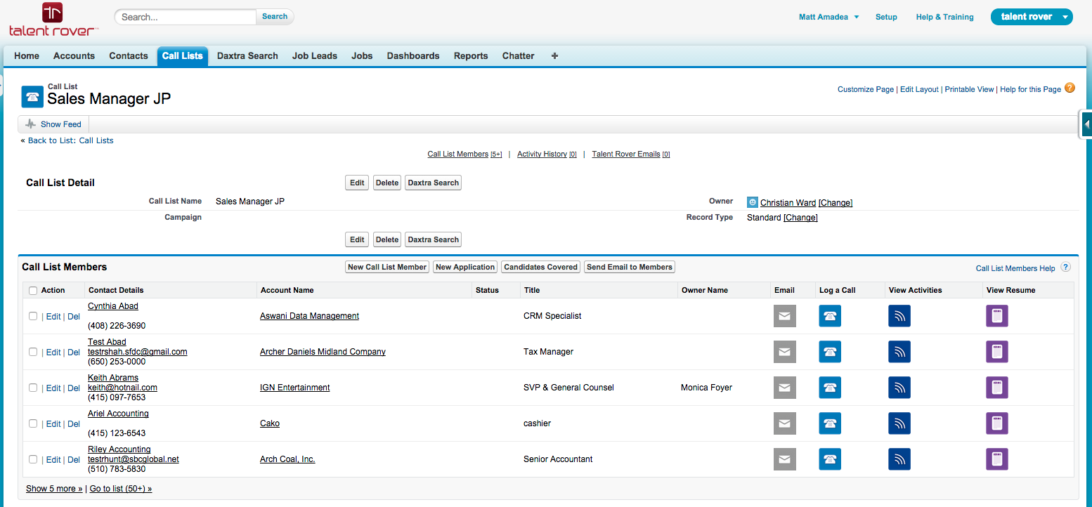
Task: Click the Talent Rover logo
Action: (53, 20)
